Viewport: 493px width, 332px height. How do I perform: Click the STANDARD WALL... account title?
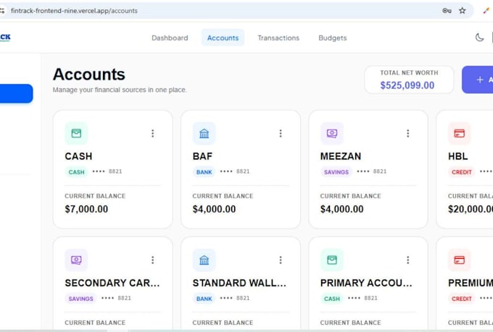(x=239, y=283)
